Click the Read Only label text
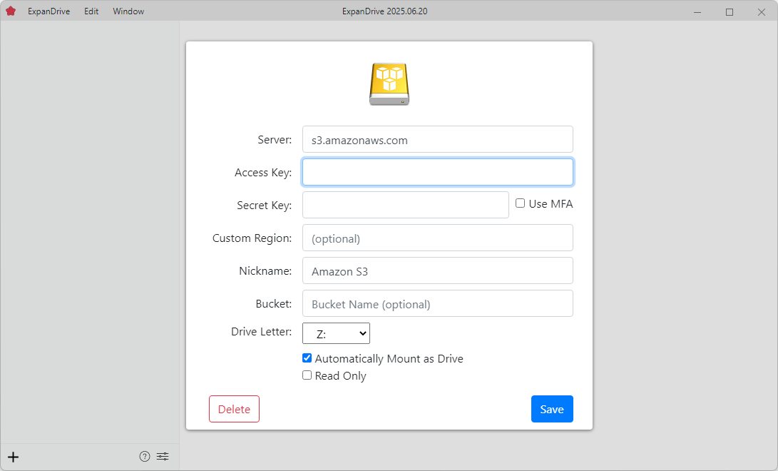Screen dimensions: 778x471 (x=340, y=376)
